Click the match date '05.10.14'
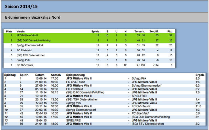 [41, 89]
